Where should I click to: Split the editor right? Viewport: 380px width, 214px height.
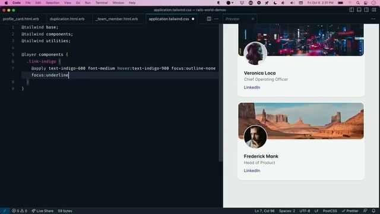[x=209, y=19]
